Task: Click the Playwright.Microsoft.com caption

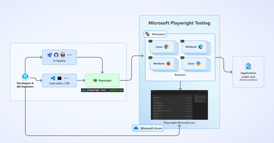Action: click(x=179, y=123)
